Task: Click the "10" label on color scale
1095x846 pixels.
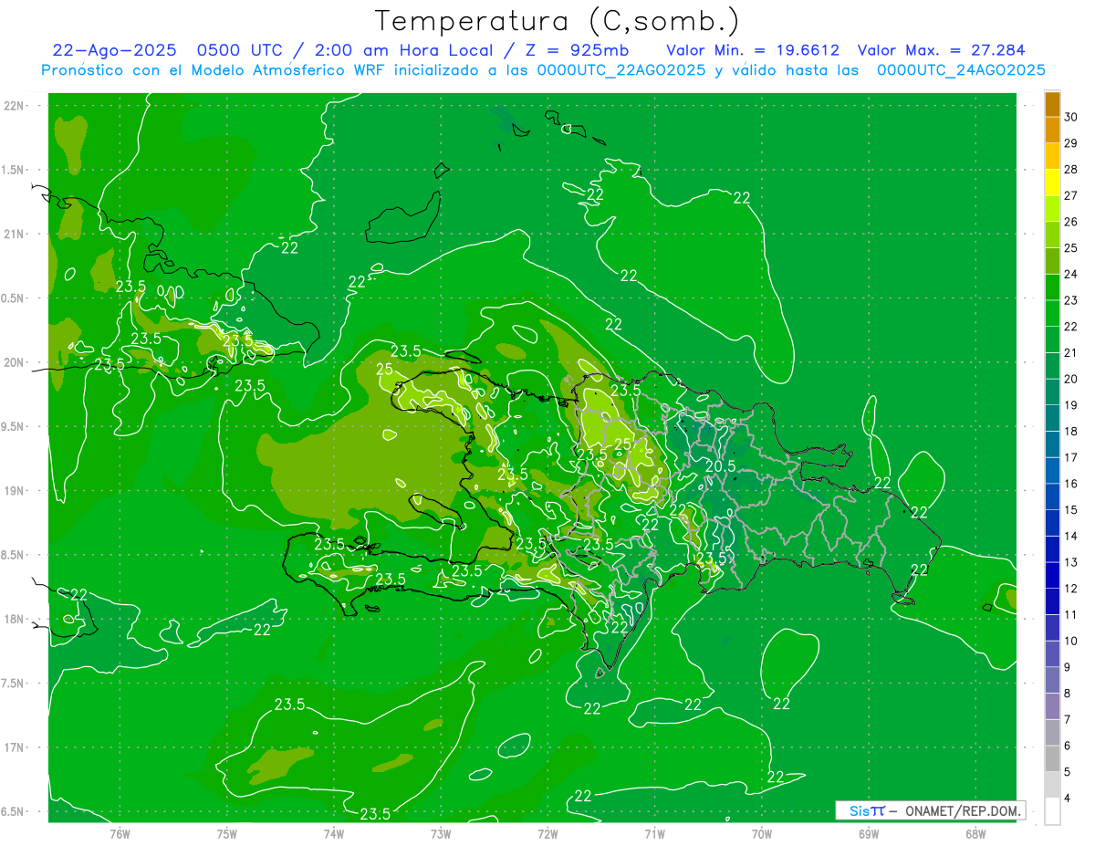Action: point(1071,641)
